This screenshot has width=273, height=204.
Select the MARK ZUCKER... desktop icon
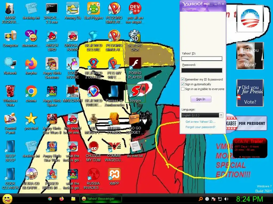pyautogui.click(x=10, y=13)
